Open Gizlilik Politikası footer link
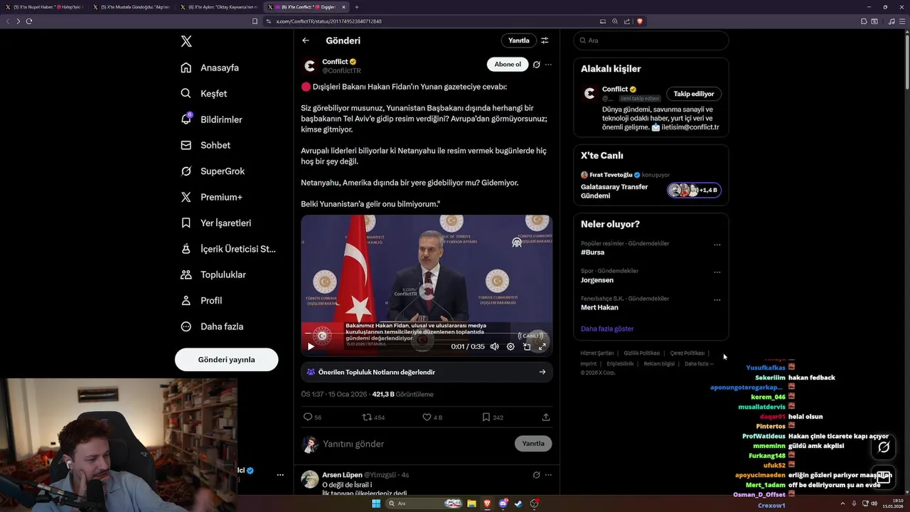 tap(641, 353)
